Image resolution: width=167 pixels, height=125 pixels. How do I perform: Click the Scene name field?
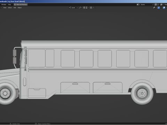[146, 5]
